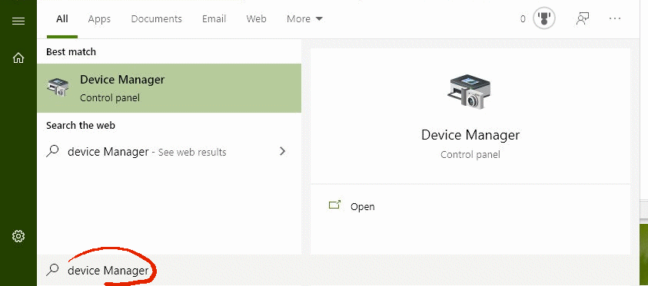Open the three-dot options menu
This screenshot has height=286, width=648.
[615, 18]
